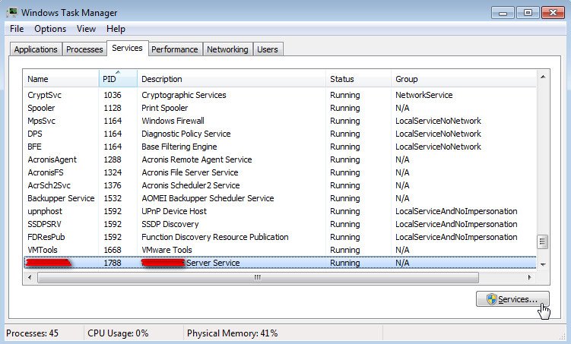The width and height of the screenshot is (571, 344).
Task: Sort by the Status column header
Action: (x=357, y=79)
